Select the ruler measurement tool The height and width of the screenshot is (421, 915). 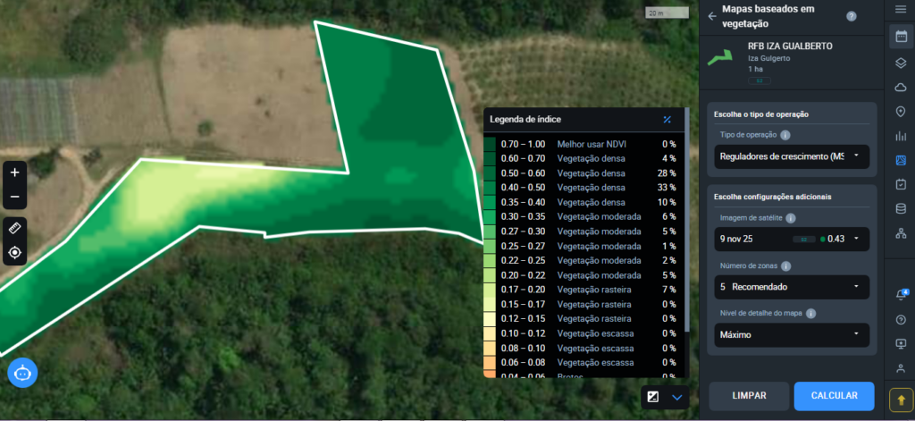click(15, 227)
